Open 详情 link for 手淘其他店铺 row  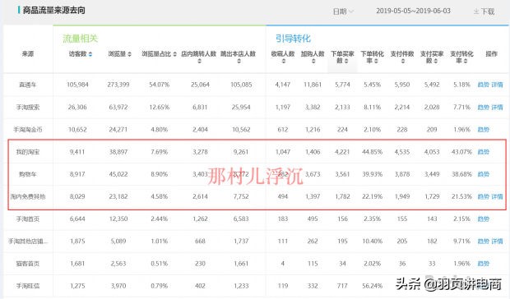[x=497, y=241]
